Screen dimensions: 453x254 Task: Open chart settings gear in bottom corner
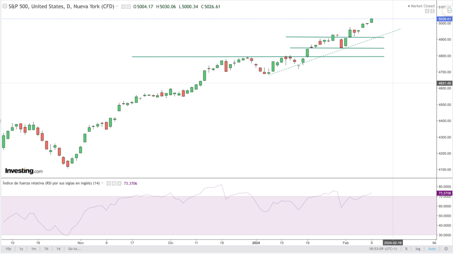[445, 249]
